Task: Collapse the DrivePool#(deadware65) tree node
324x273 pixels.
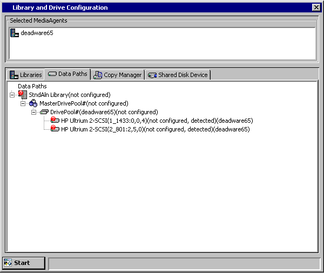Action: [34, 112]
